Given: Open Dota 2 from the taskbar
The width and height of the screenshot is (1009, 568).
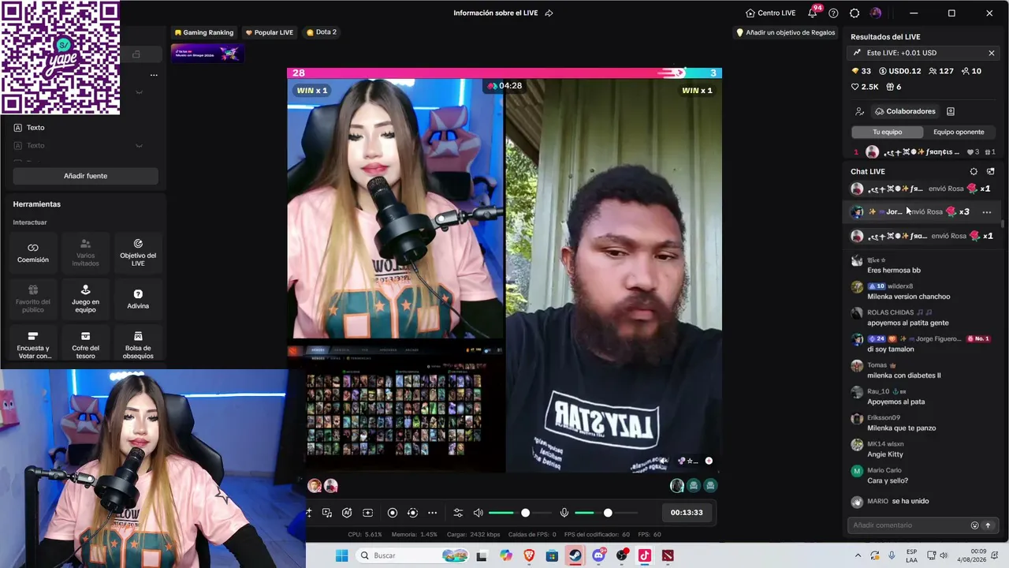Looking at the screenshot, I should [668, 555].
